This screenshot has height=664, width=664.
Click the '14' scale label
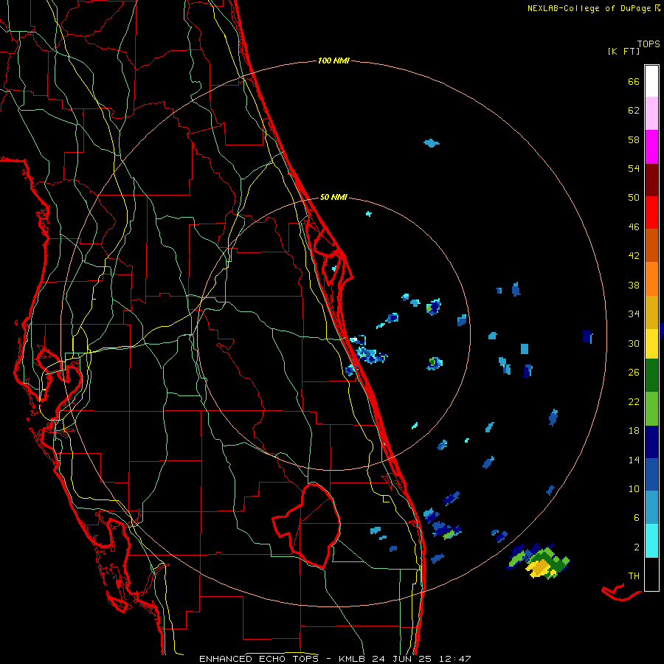pyautogui.click(x=634, y=460)
